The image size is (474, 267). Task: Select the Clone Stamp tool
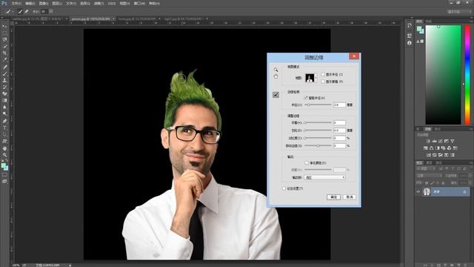[4, 81]
